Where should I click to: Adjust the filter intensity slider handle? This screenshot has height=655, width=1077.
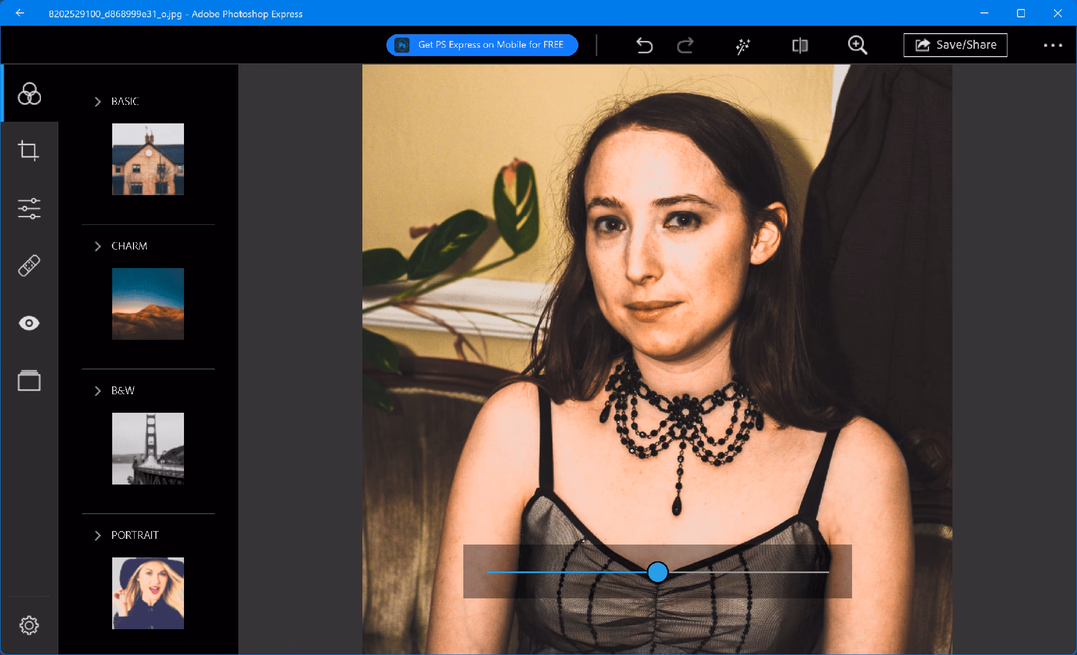(657, 572)
